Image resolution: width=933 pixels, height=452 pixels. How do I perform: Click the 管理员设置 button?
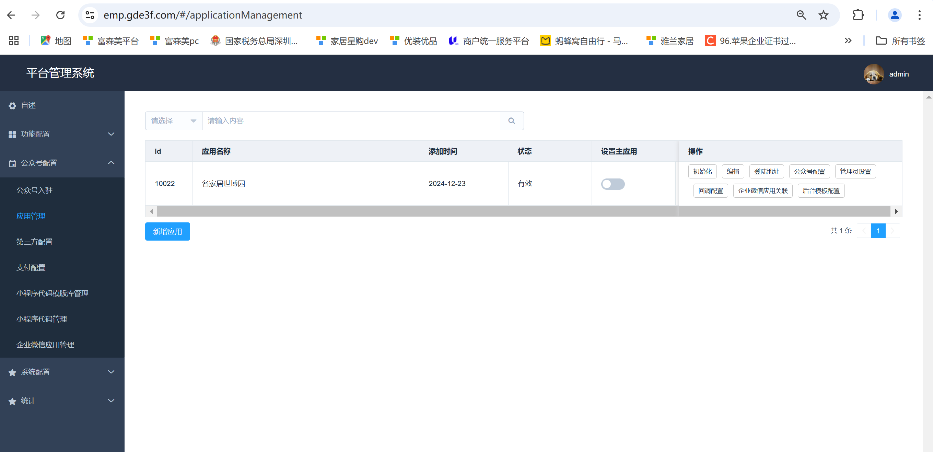coord(855,171)
